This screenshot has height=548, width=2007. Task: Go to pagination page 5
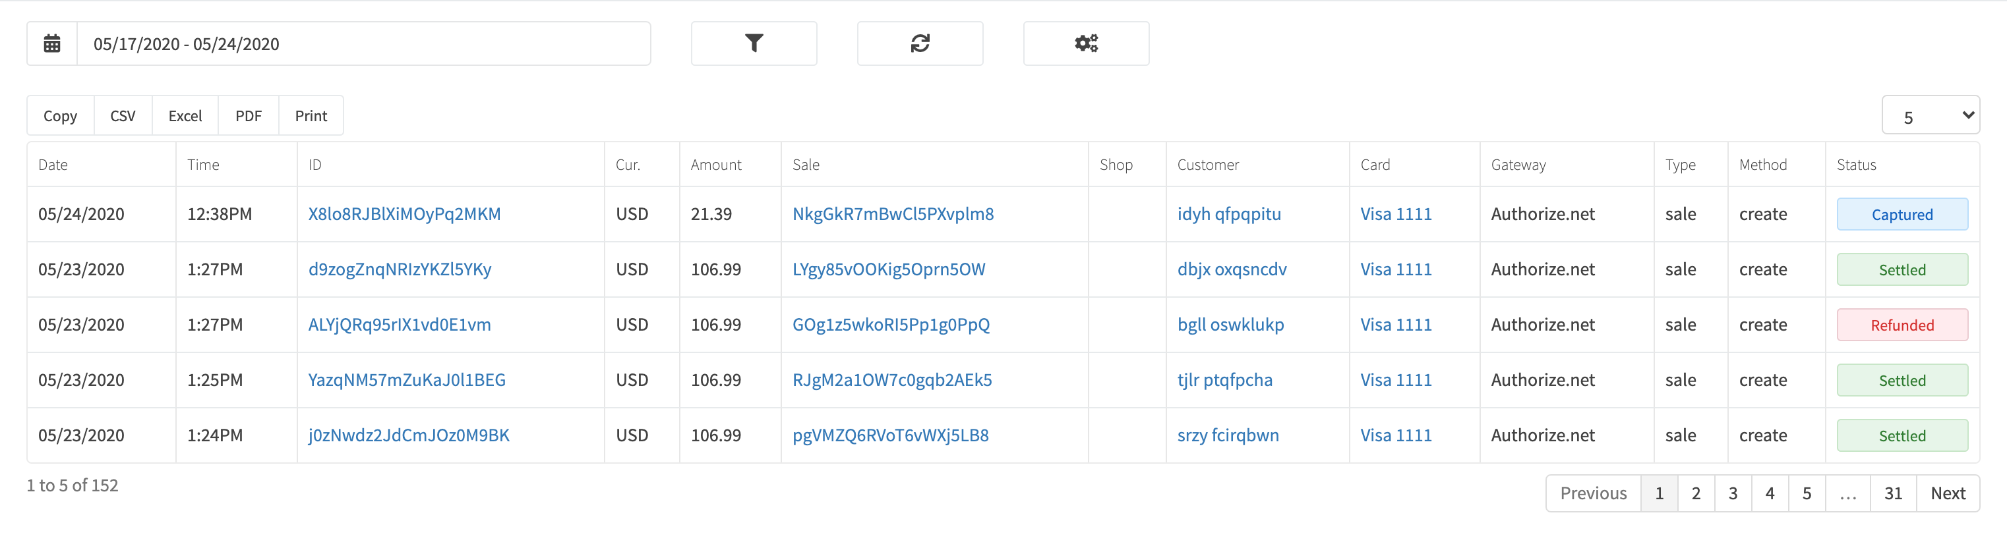[x=1807, y=493]
